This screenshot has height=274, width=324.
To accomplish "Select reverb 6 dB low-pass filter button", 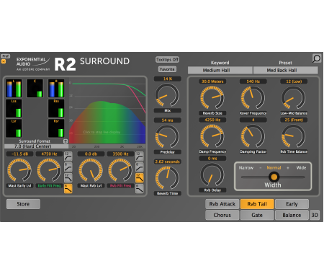I will (140, 189).
